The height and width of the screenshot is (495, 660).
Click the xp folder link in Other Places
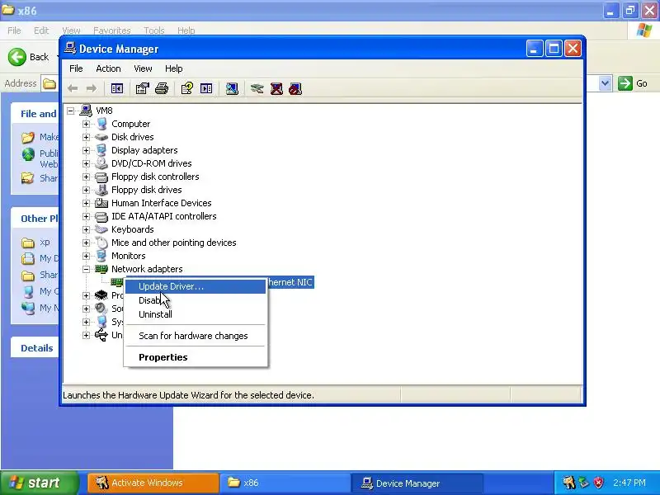click(x=45, y=242)
